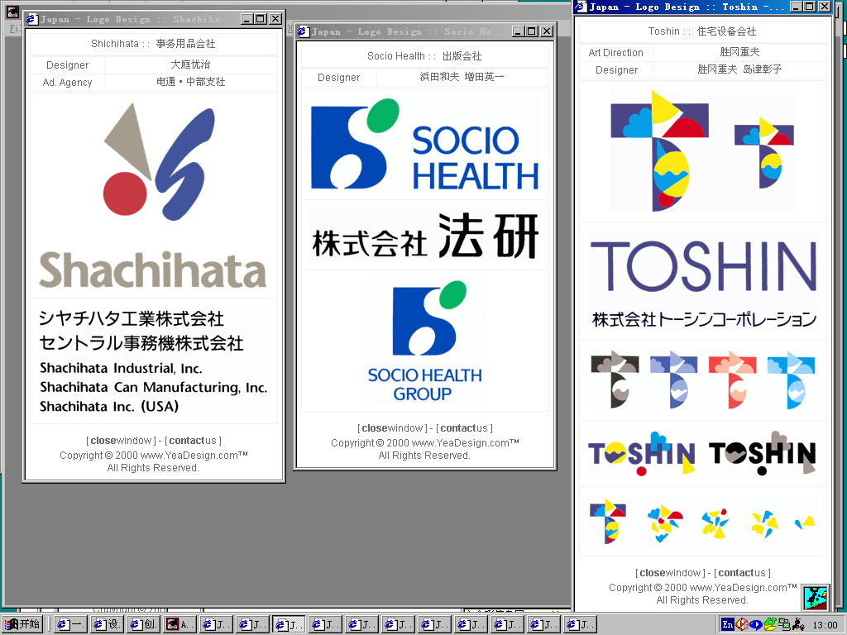
Task: Click designer name 大庭忧治
Action: coord(191,64)
